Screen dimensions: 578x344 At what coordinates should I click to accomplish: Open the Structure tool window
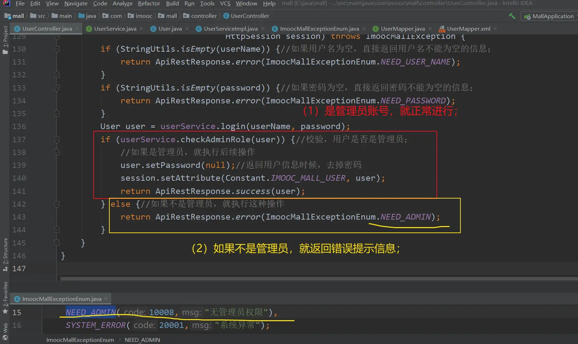tap(5, 254)
